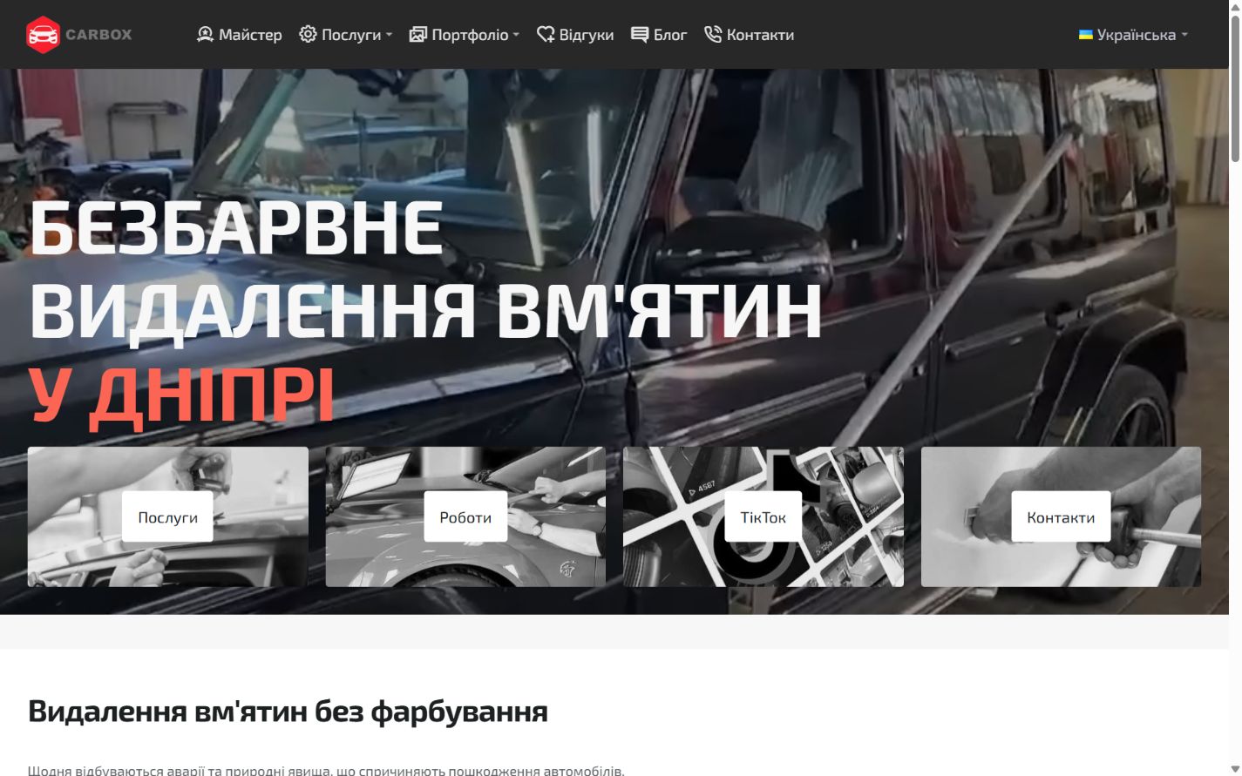Select Контакти in the top navigation
Image resolution: width=1242 pixels, height=776 pixels.
[x=750, y=35]
